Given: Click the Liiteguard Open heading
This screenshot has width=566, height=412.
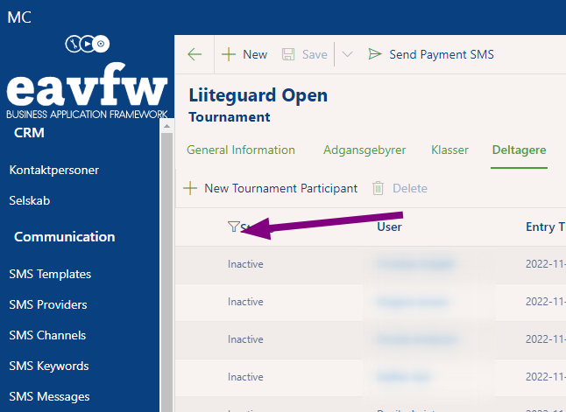Looking at the screenshot, I should point(258,95).
